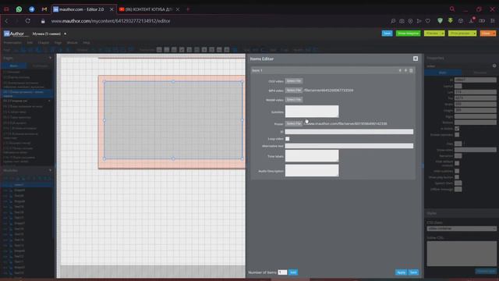Focus the ID field in Items Editor
The height and width of the screenshot is (281, 499).
(x=349, y=132)
